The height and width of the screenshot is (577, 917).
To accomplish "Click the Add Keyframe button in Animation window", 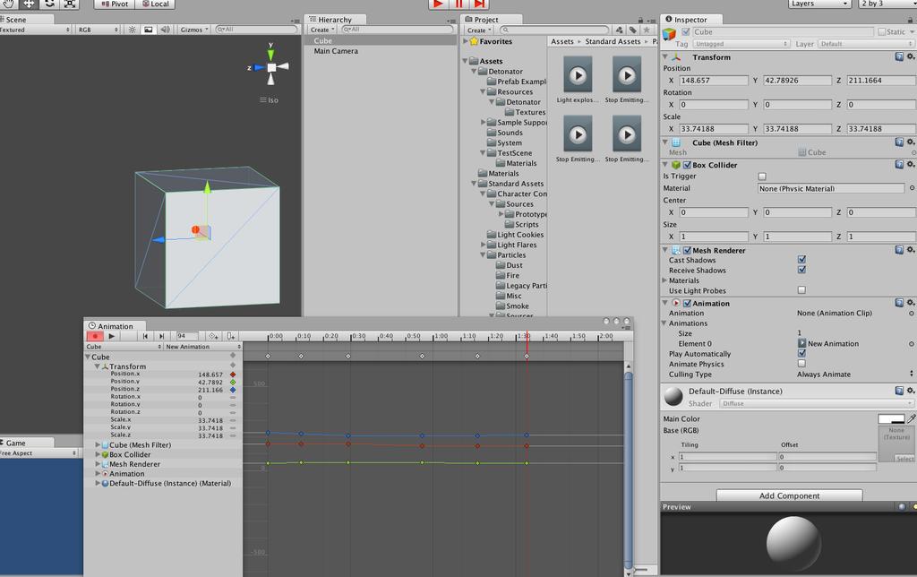I will (x=213, y=336).
